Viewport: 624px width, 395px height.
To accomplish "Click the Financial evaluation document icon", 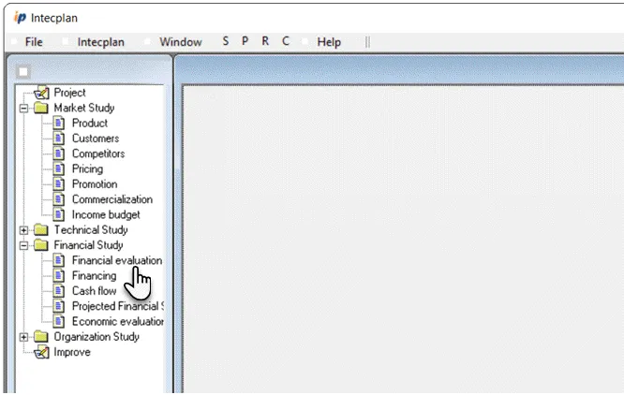I will click(59, 260).
